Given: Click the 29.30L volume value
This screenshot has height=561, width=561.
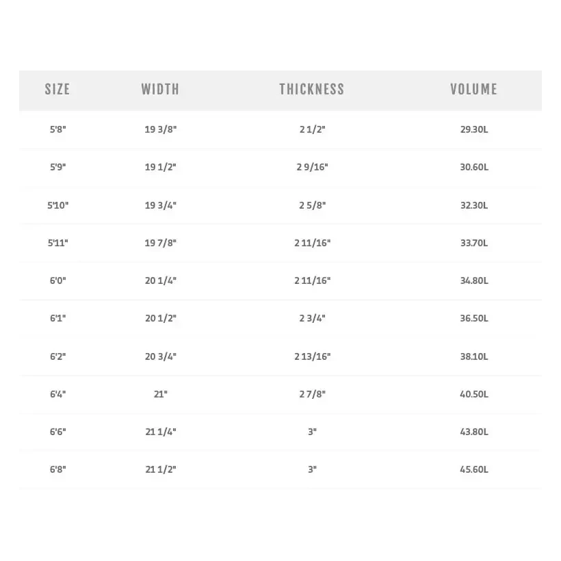Looking at the screenshot, I should 474,129.
